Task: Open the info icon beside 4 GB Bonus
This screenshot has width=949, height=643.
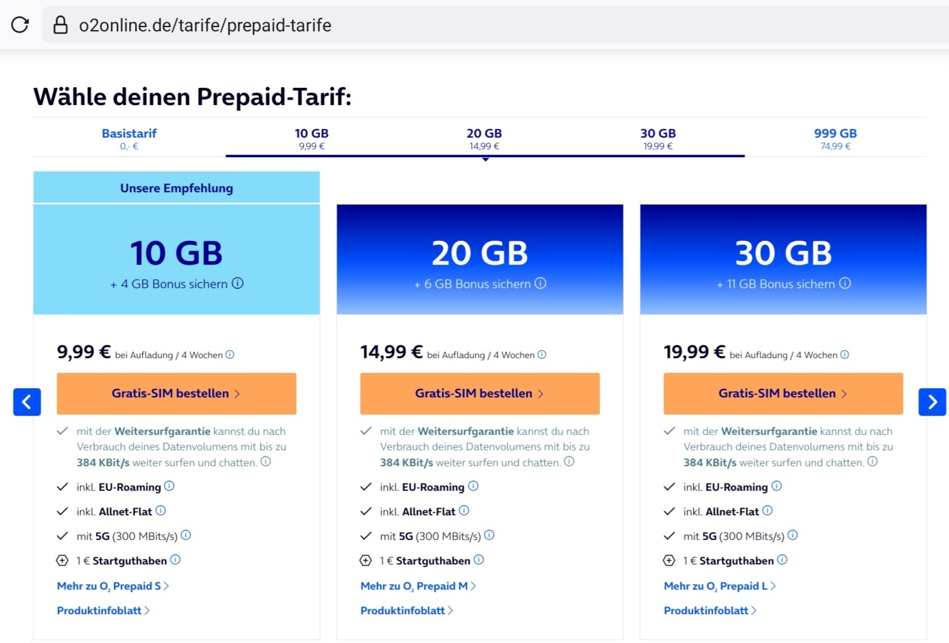Action: [x=238, y=283]
